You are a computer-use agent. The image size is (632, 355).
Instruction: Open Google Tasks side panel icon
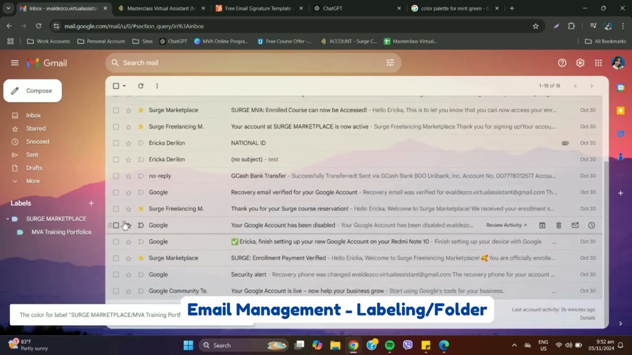click(621, 134)
